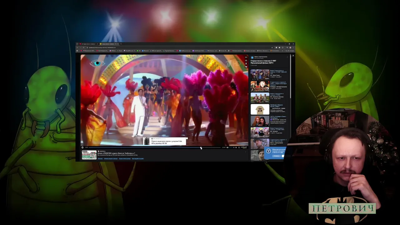The image size is (400, 225).
Task: Go forward in browser history
Action: [80, 47]
